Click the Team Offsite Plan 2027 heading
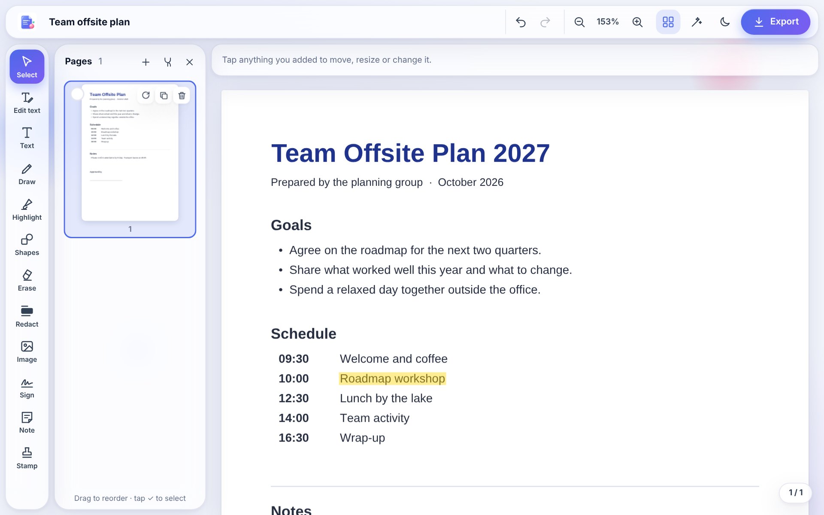This screenshot has width=824, height=515. 410,153
